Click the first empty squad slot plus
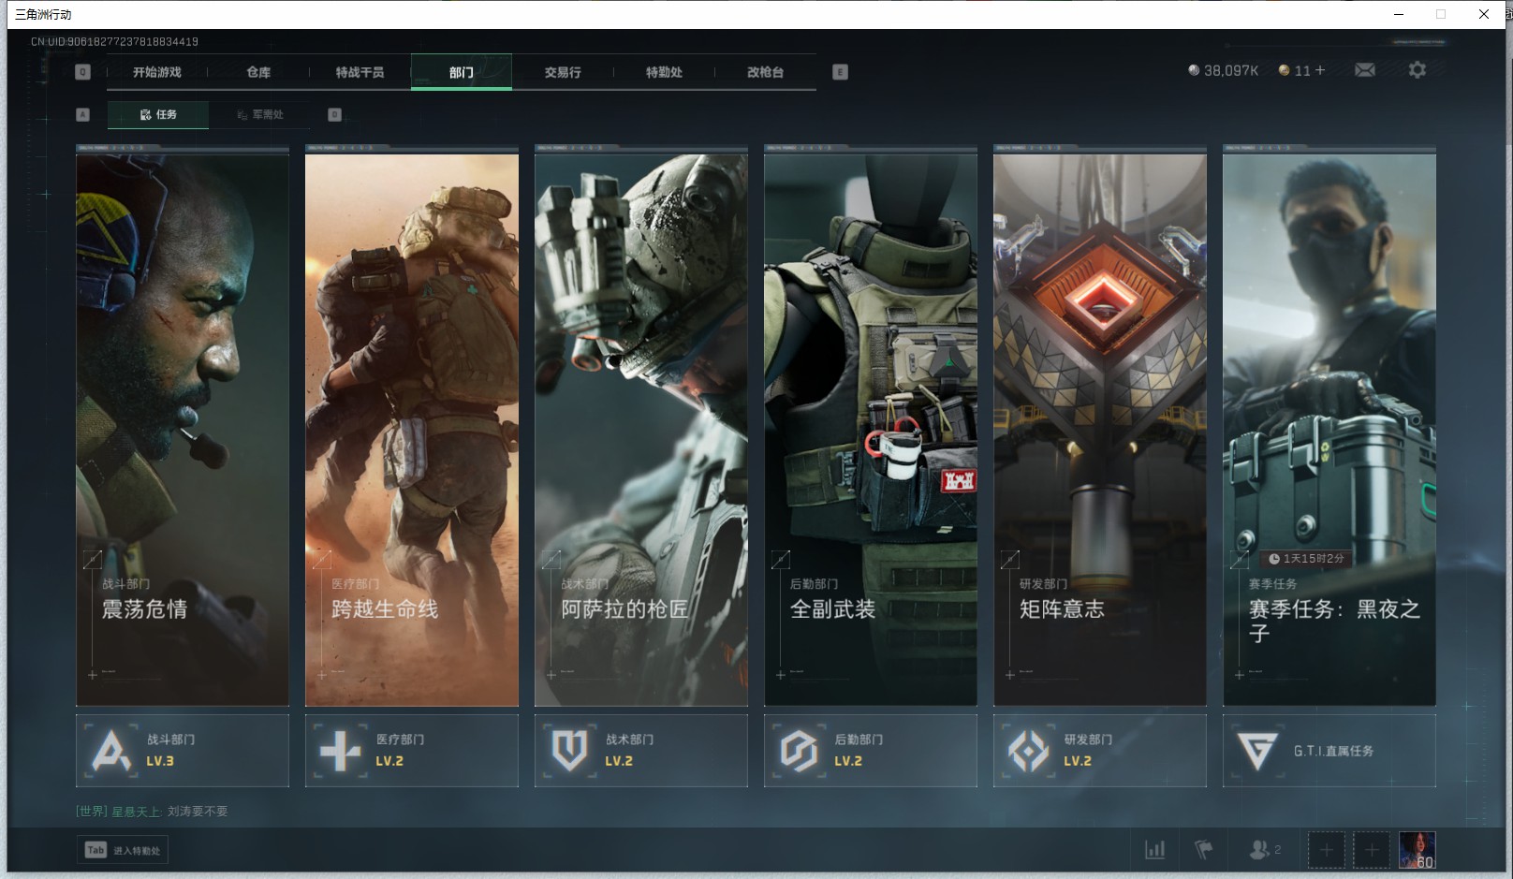This screenshot has width=1513, height=879. point(1326,849)
